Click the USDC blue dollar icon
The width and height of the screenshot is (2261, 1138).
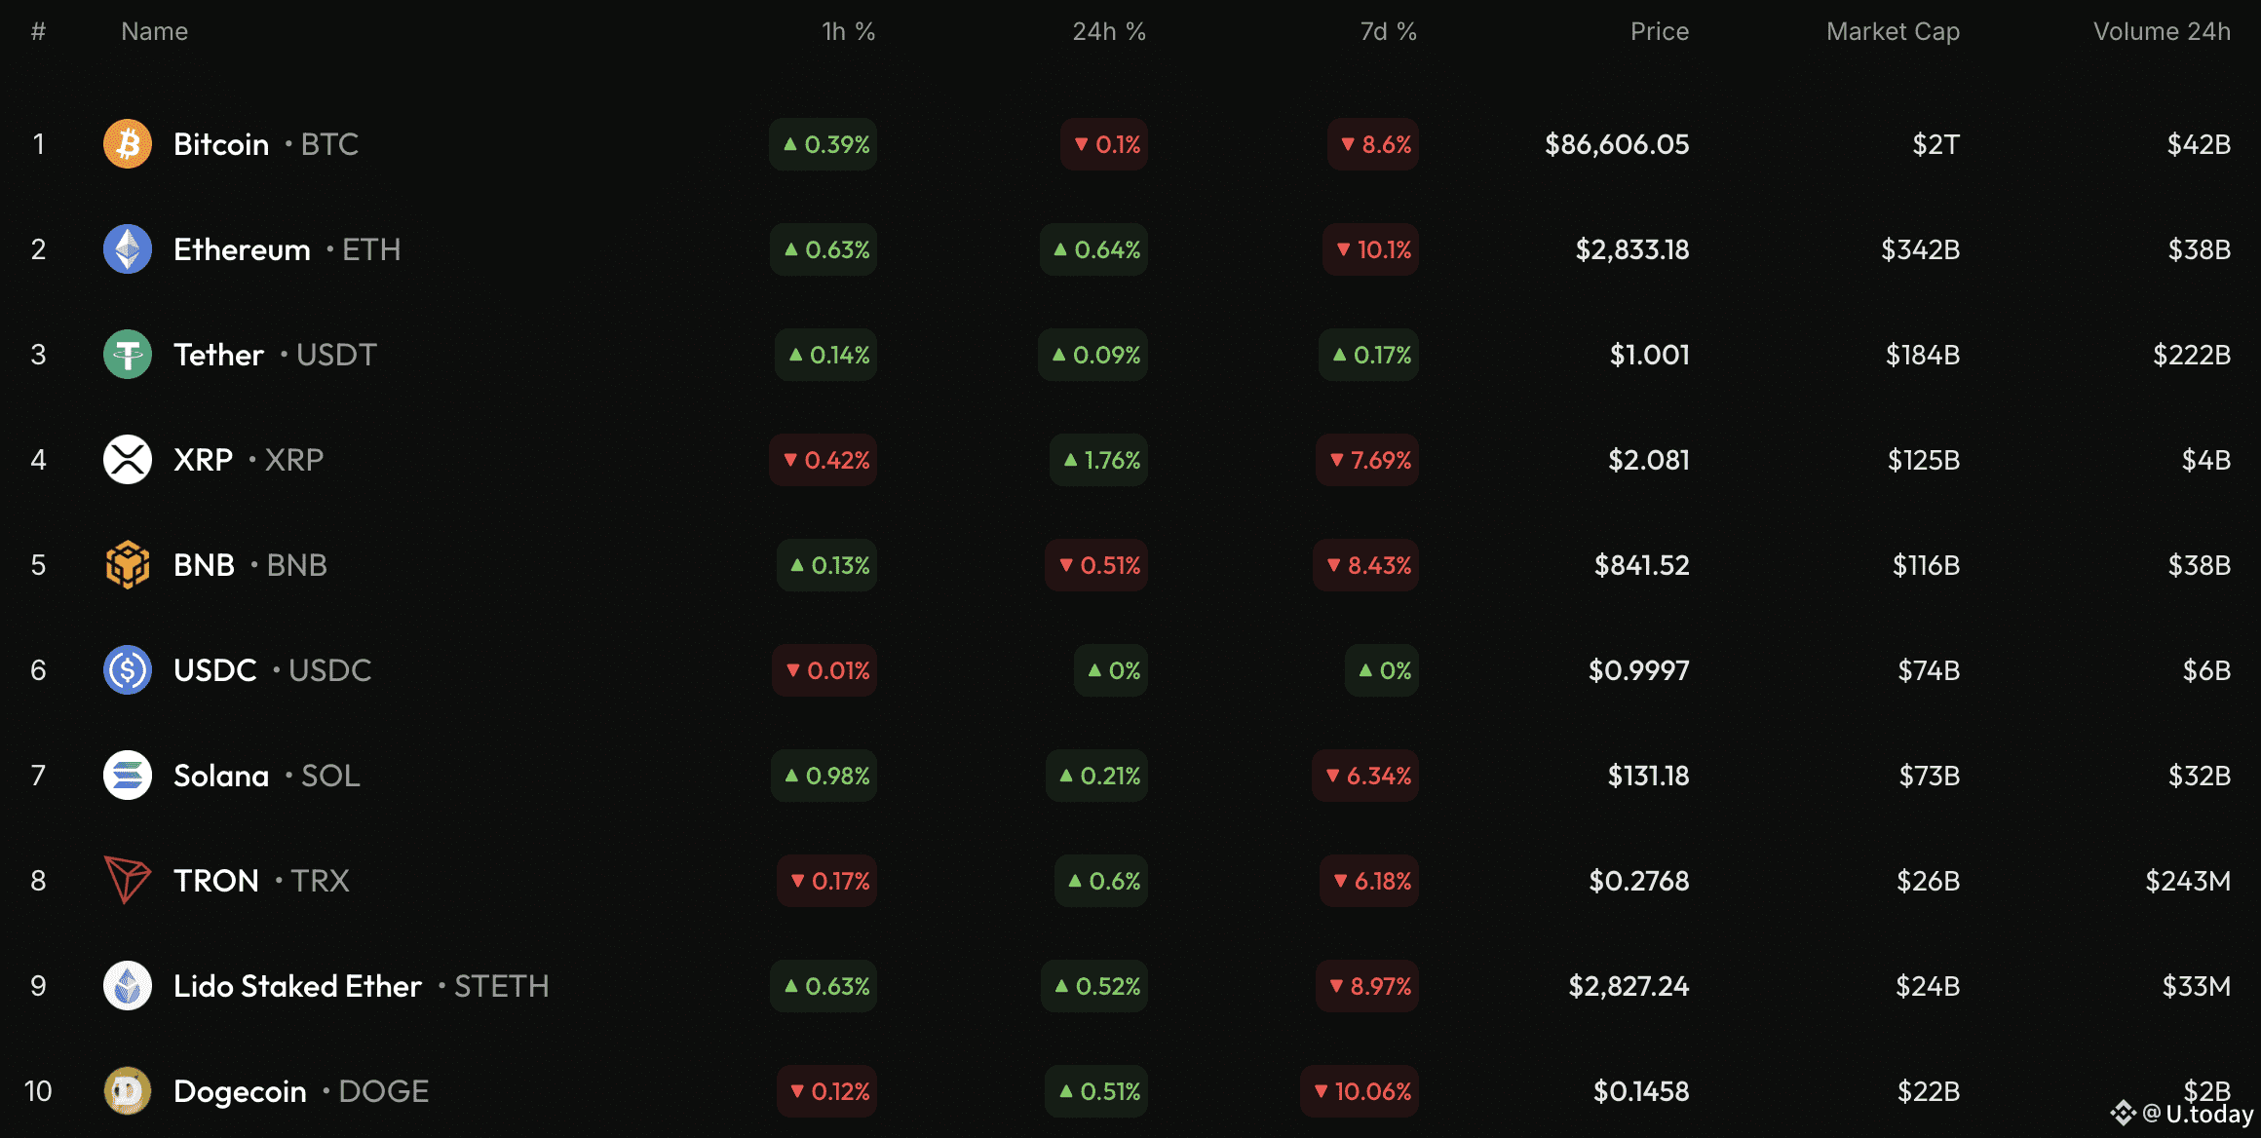point(128,670)
